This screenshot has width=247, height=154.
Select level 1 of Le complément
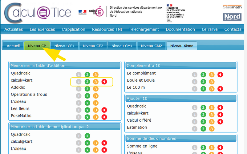[x=195, y=75]
